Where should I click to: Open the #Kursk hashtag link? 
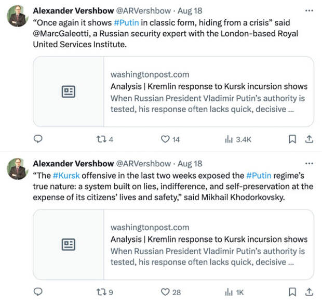click(65, 176)
